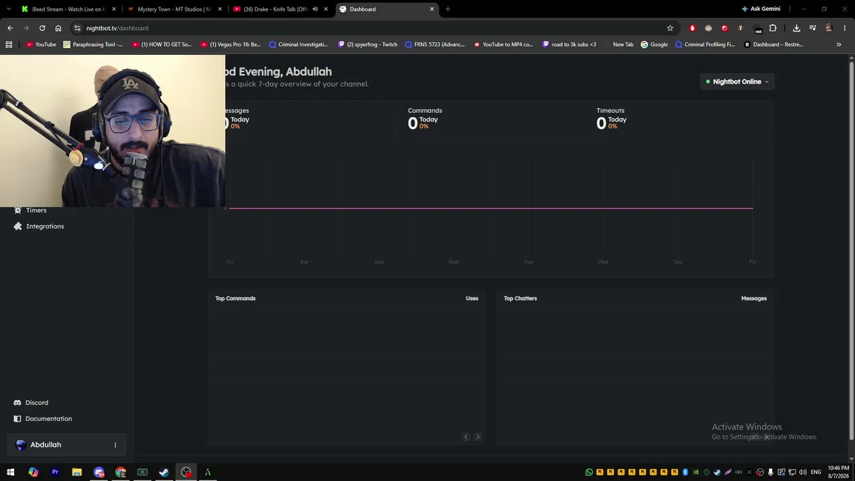Click the Timeouts stat label
This screenshot has height=481, width=855.
(x=611, y=111)
